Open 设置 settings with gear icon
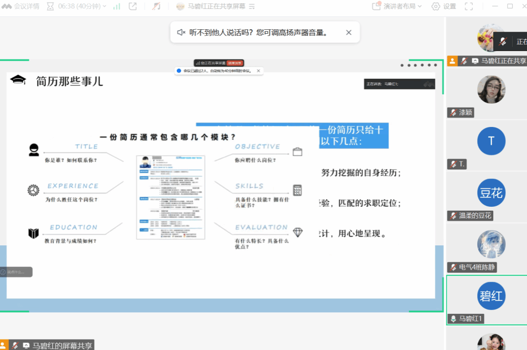This screenshot has width=527, height=350. pyautogui.click(x=443, y=6)
